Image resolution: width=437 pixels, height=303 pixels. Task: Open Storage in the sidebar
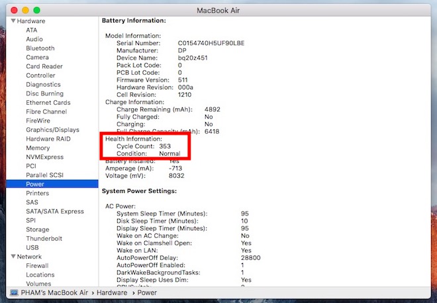(x=37, y=229)
